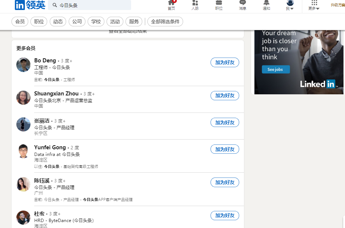The image size is (345, 228).
Task: Open 全部筛选条件 all filters
Action: [165, 22]
